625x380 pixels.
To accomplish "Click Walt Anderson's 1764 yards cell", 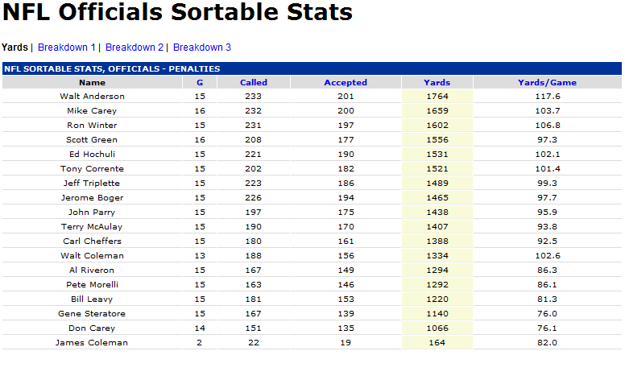I will [x=437, y=97].
